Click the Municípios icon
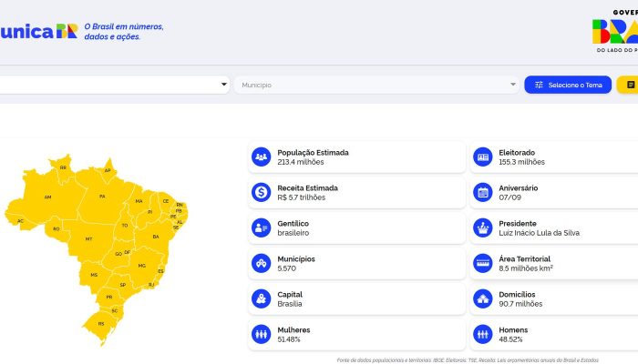This screenshot has width=638, height=364. click(262, 263)
